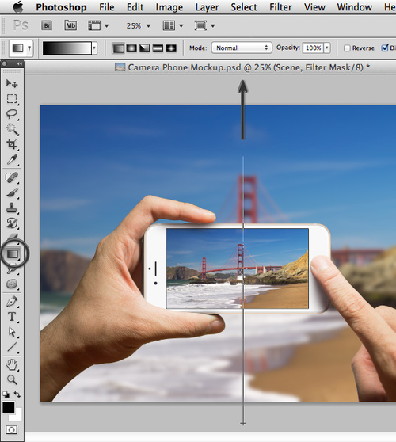Click the Opacity 100% input field

click(313, 48)
